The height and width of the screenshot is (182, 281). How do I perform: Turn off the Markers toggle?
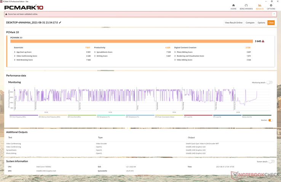(270, 120)
